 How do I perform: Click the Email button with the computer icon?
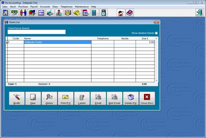tap(98, 98)
